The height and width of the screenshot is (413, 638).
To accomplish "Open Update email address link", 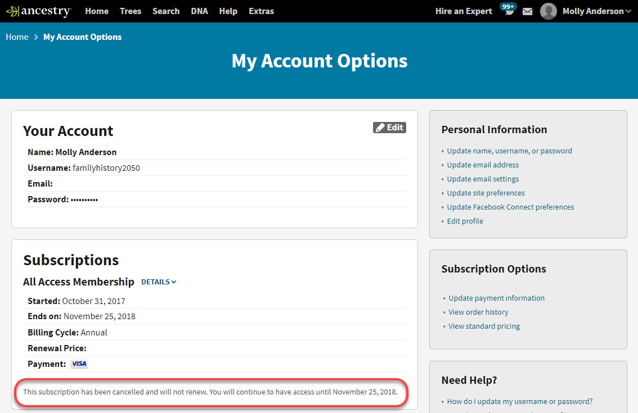I will coord(483,165).
